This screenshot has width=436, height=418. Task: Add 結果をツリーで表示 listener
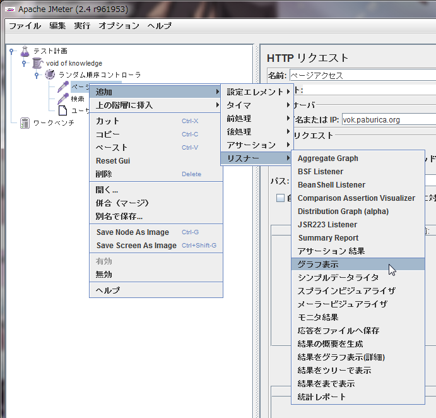358,371
